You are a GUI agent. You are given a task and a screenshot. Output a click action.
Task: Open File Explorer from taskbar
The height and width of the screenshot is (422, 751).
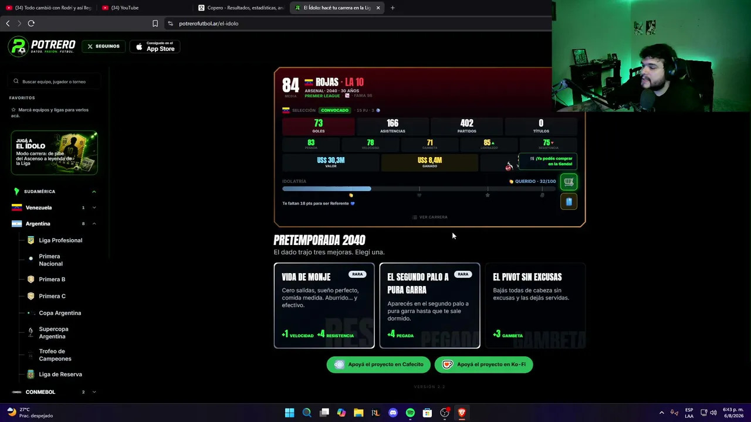(x=358, y=413)
